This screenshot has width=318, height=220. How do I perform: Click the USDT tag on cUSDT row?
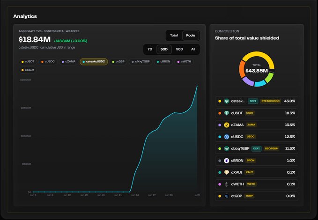pos(250,113)
